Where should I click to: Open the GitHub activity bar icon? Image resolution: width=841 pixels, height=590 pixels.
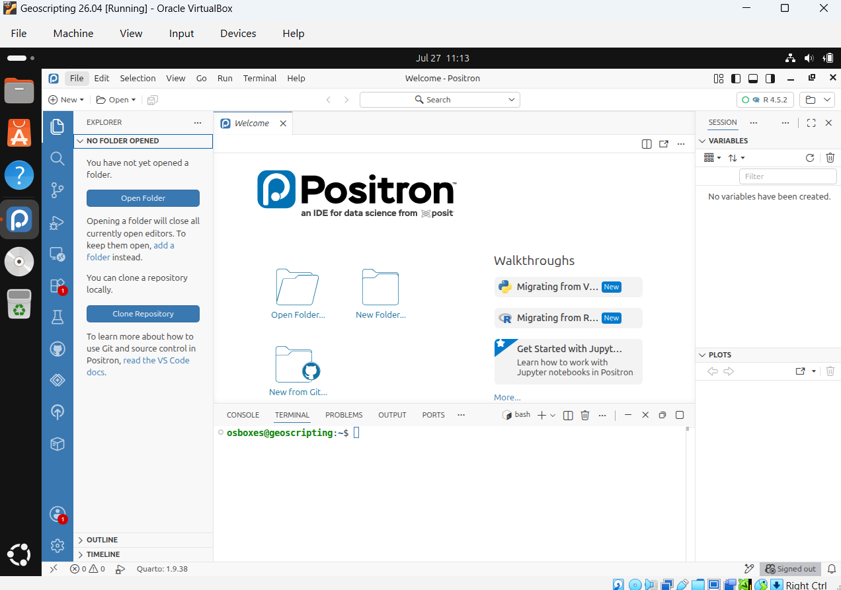58,349
